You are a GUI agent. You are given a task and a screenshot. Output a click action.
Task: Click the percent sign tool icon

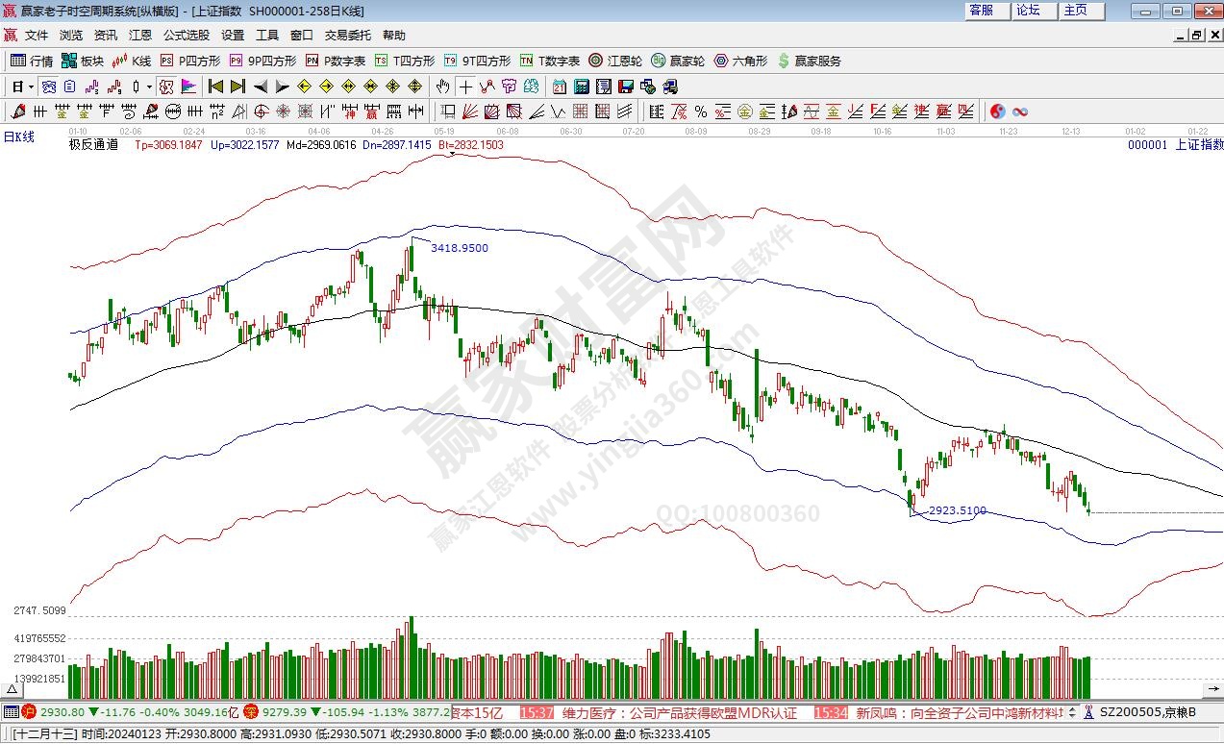[701, 112]
